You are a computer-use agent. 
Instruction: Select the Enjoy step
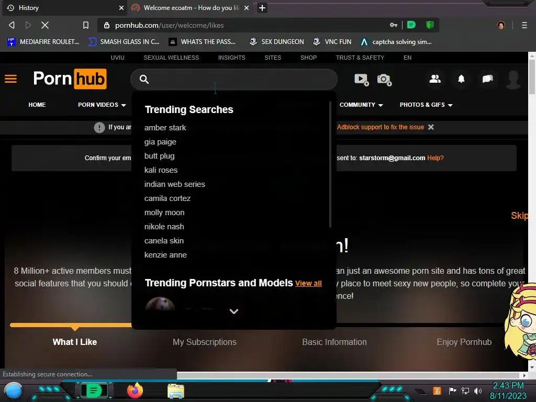[464, 342]
